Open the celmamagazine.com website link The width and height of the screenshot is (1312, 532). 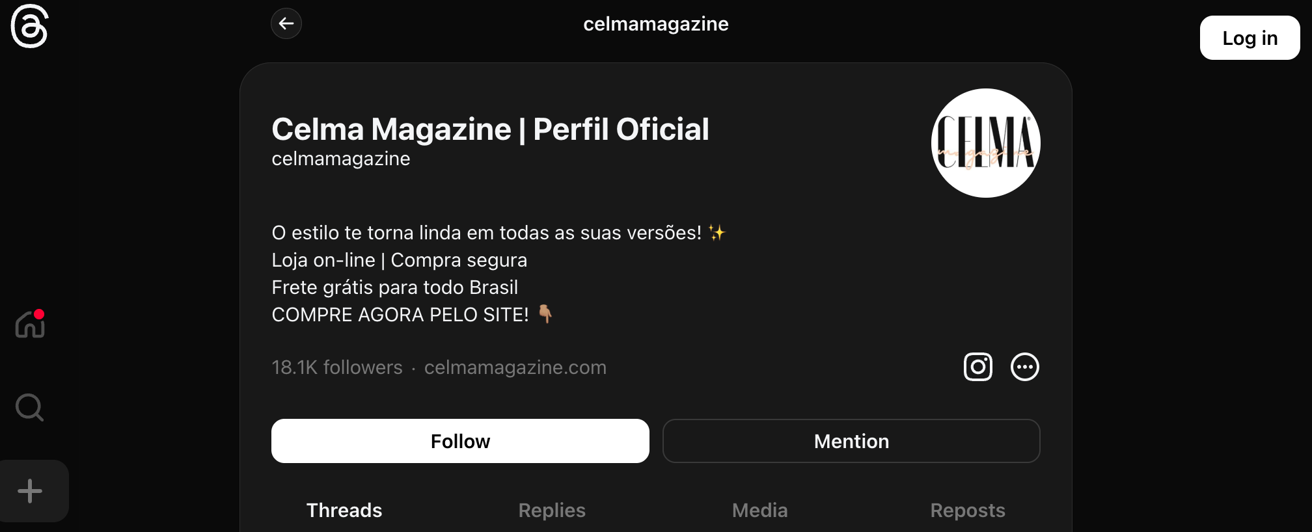[515, 367]
